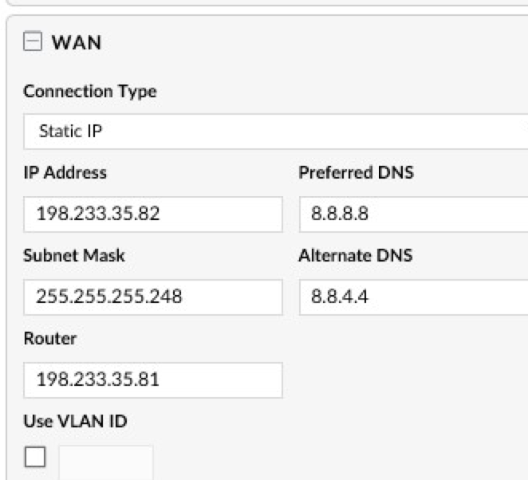
Task: Enable the Use VLAN ID checkbox
Action: (x=35, y=456)
